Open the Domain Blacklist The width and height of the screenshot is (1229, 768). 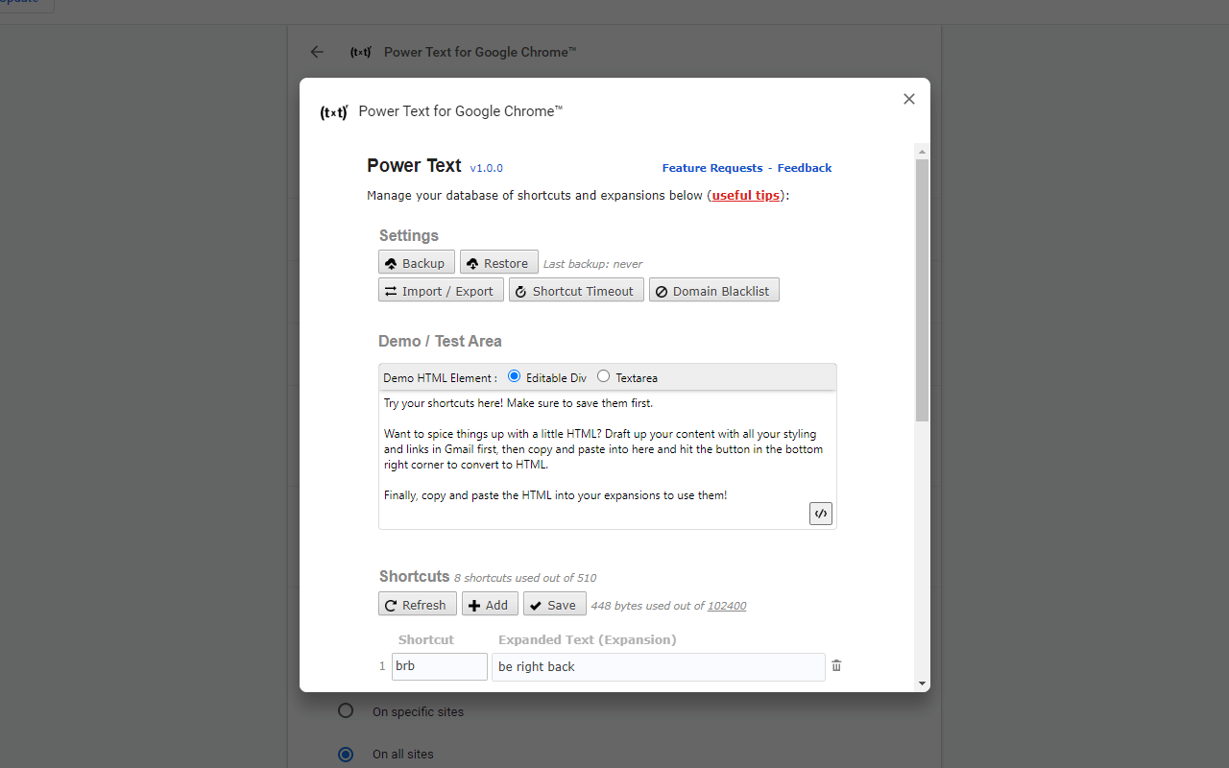point(713,290)
